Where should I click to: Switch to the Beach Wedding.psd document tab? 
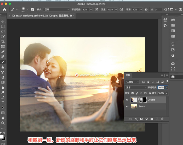coord(42,16)
